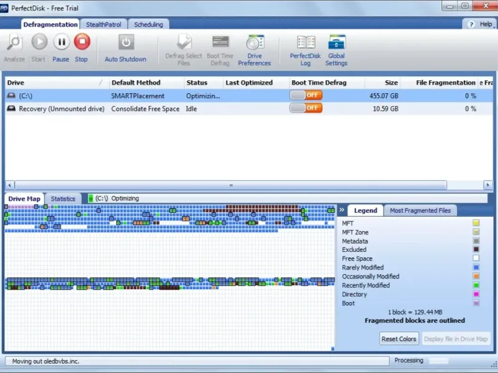This screenshot has width=498, height=373.
Task: Change Occasionally Modified color swatch
Action: (476, 276)
